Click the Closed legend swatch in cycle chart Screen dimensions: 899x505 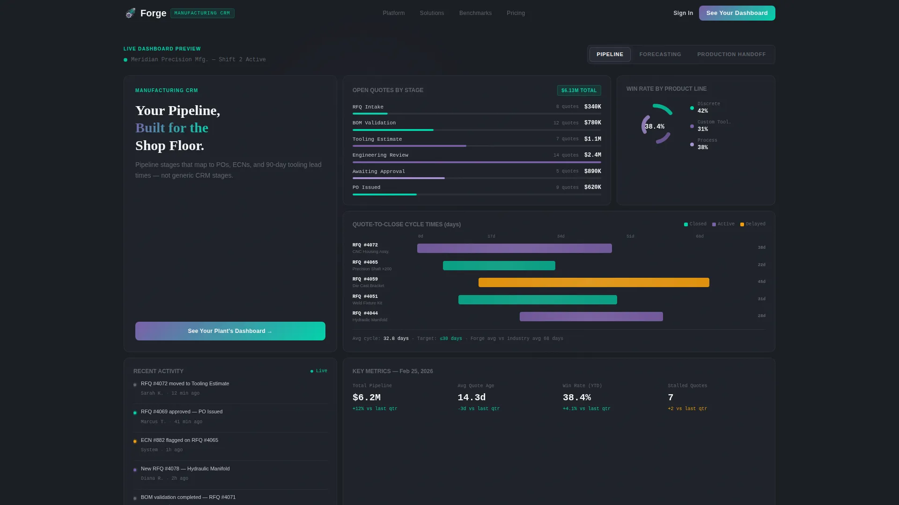pos(686,224)
